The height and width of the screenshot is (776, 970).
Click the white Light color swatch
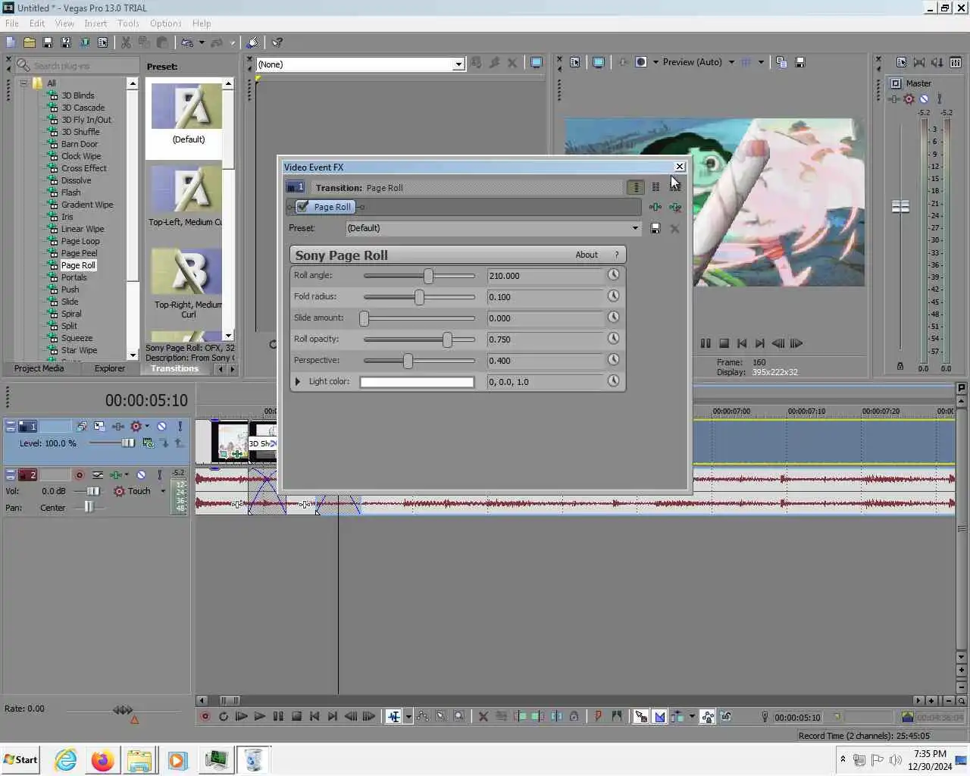click(x=417, y=382)
